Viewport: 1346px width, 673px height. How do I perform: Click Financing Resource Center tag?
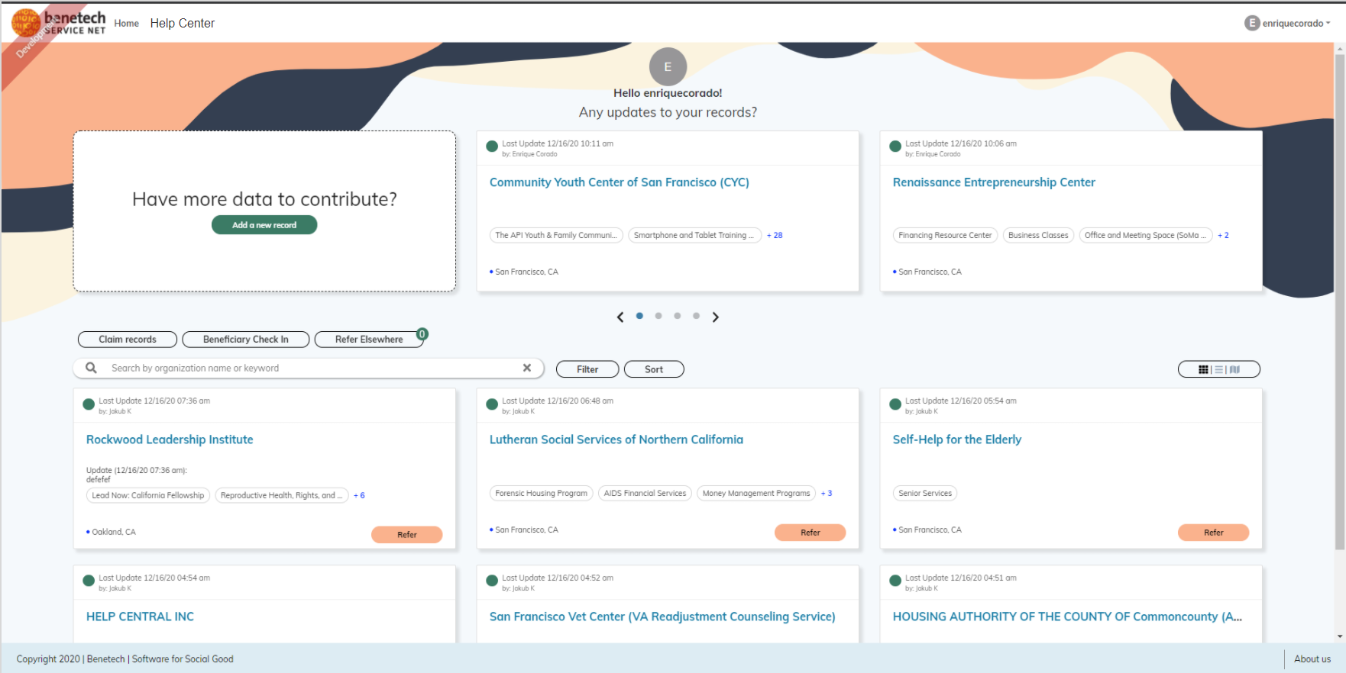pos(945,235)
